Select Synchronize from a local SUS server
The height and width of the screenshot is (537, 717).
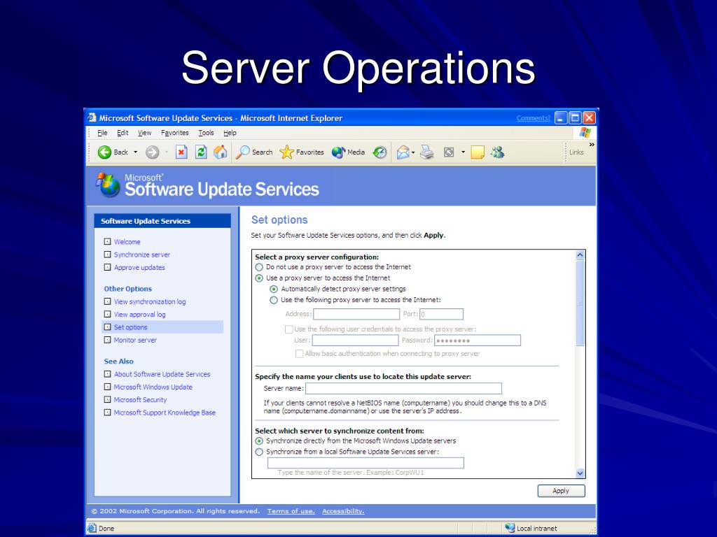coord(259,452)
